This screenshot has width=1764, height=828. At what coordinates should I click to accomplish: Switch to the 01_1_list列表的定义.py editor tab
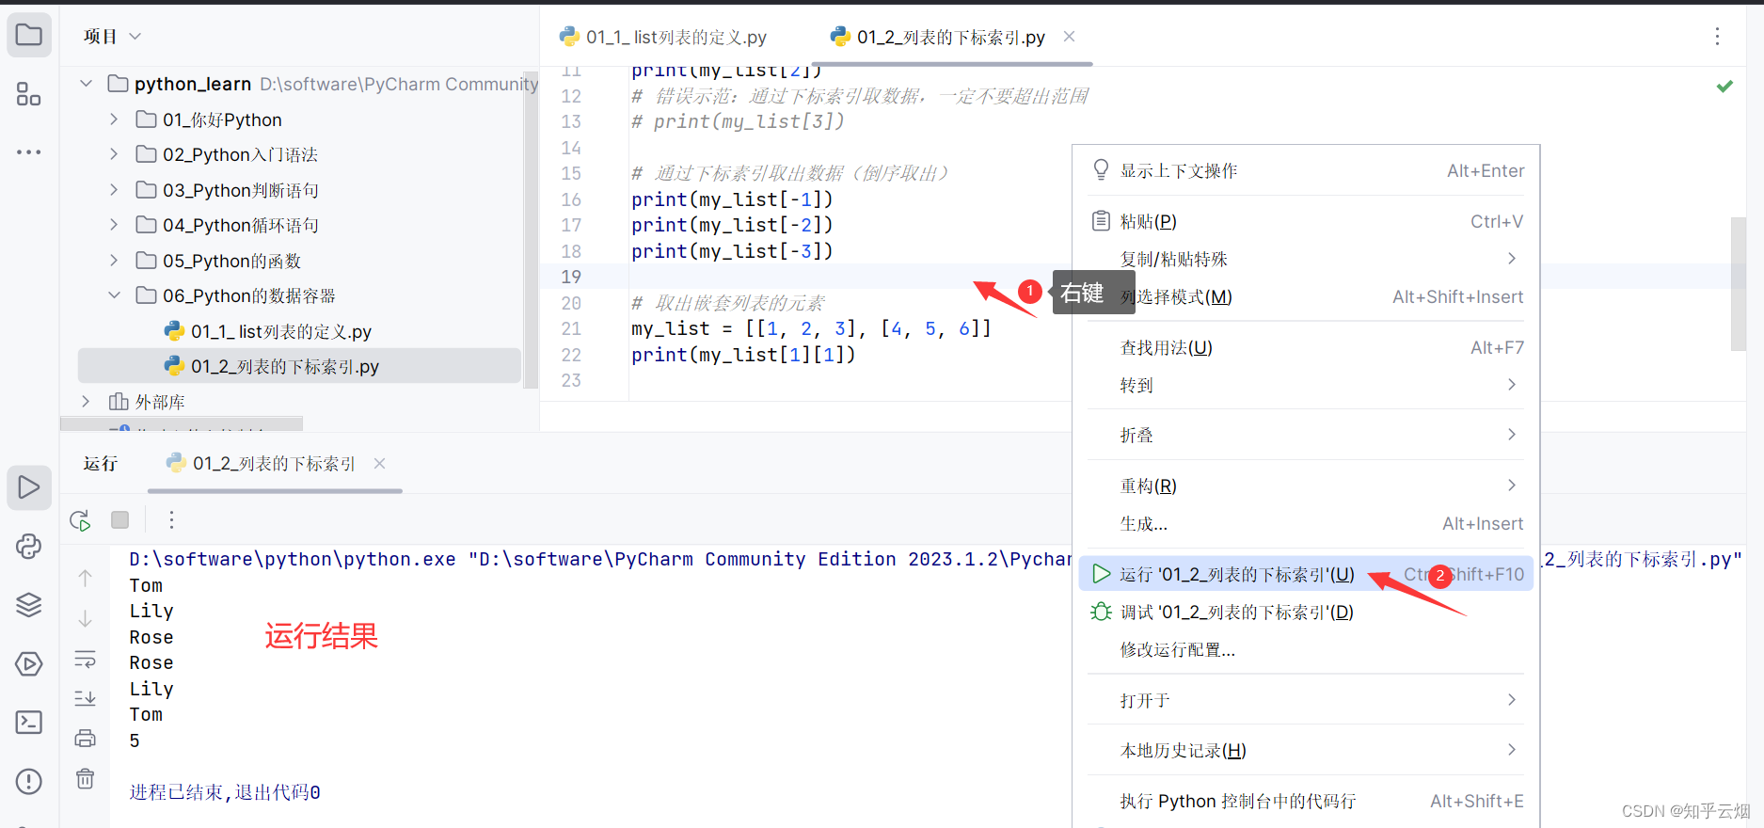[663, 37]
